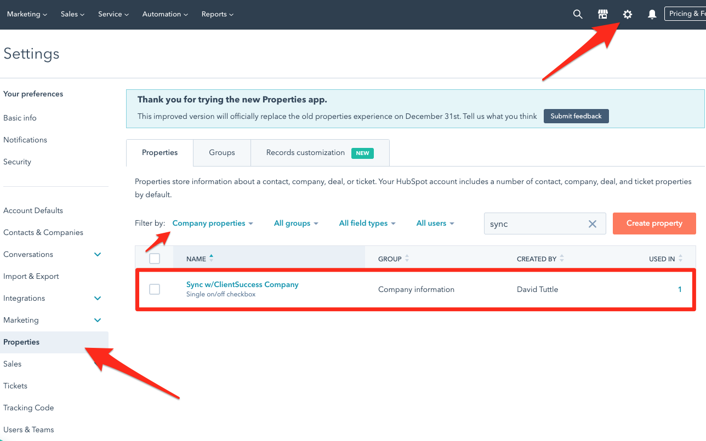Click the David Tuttle creator cell

coord(537,289)
